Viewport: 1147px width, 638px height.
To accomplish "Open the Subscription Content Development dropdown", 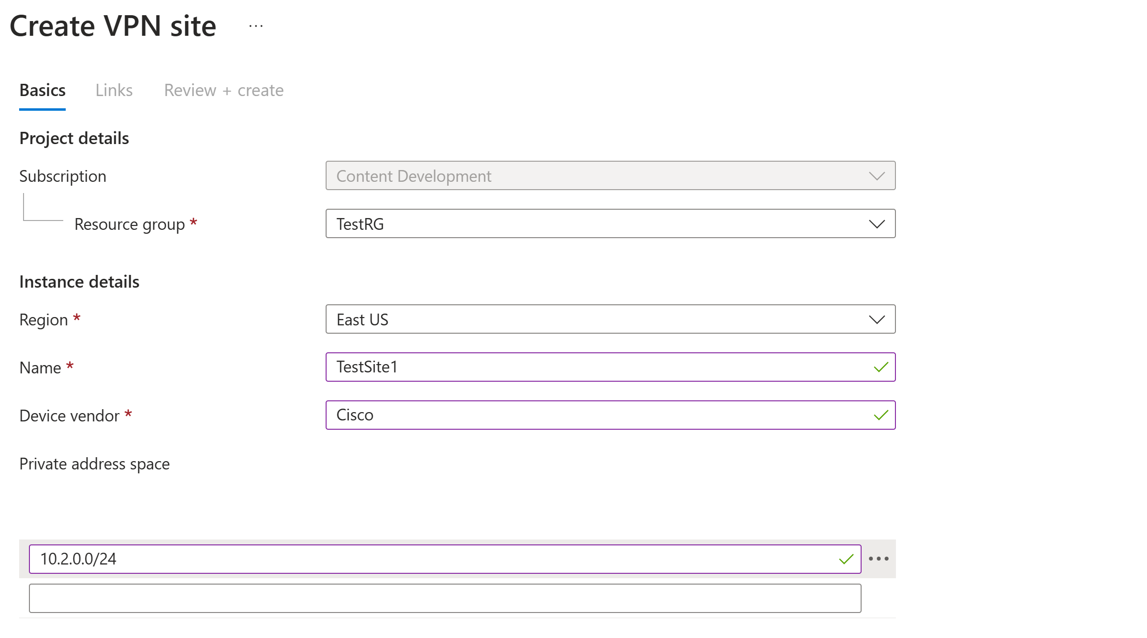I will (588, 176).
